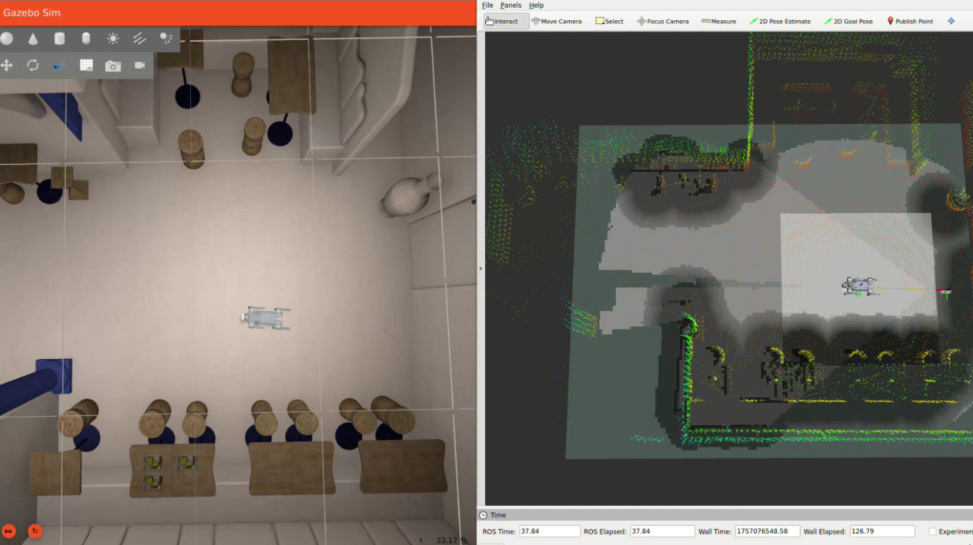Expand the Gazebo real-time factor arrow

[x=420, y=540]
